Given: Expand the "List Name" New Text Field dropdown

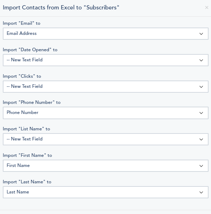Looking at the screenshot, I should (101, 139).
